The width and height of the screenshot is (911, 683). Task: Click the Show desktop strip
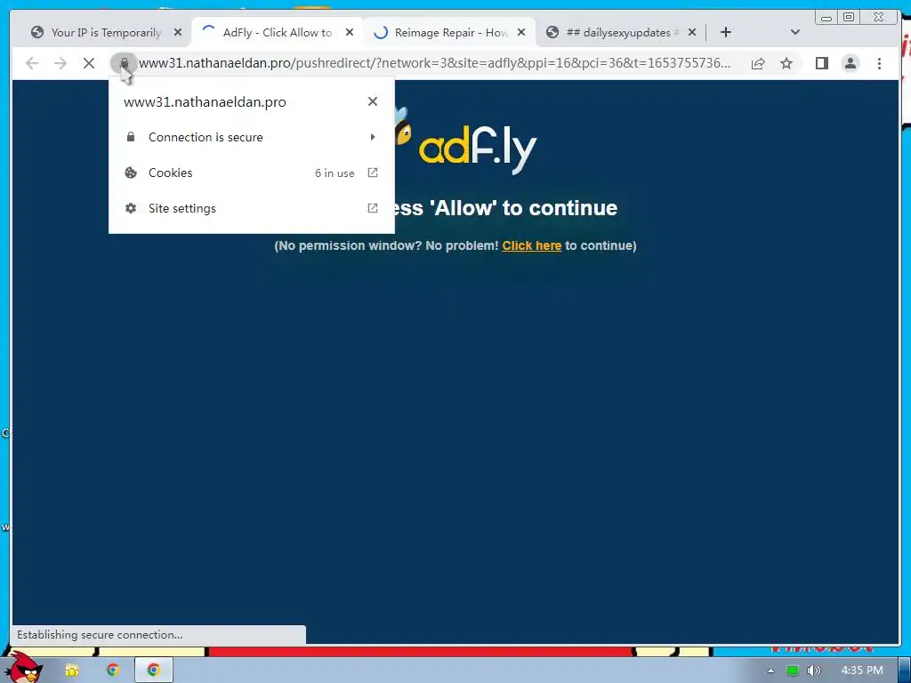point(905,671)
